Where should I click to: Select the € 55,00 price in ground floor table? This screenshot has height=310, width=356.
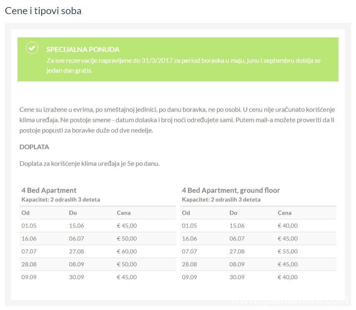[288, 251]
